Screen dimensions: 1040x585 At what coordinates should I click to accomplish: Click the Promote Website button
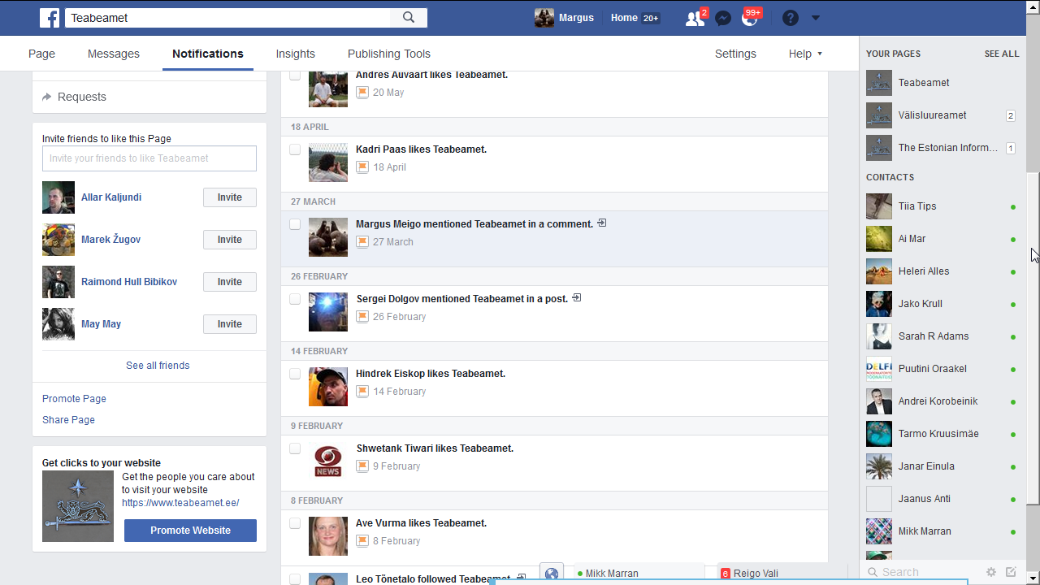190,531
